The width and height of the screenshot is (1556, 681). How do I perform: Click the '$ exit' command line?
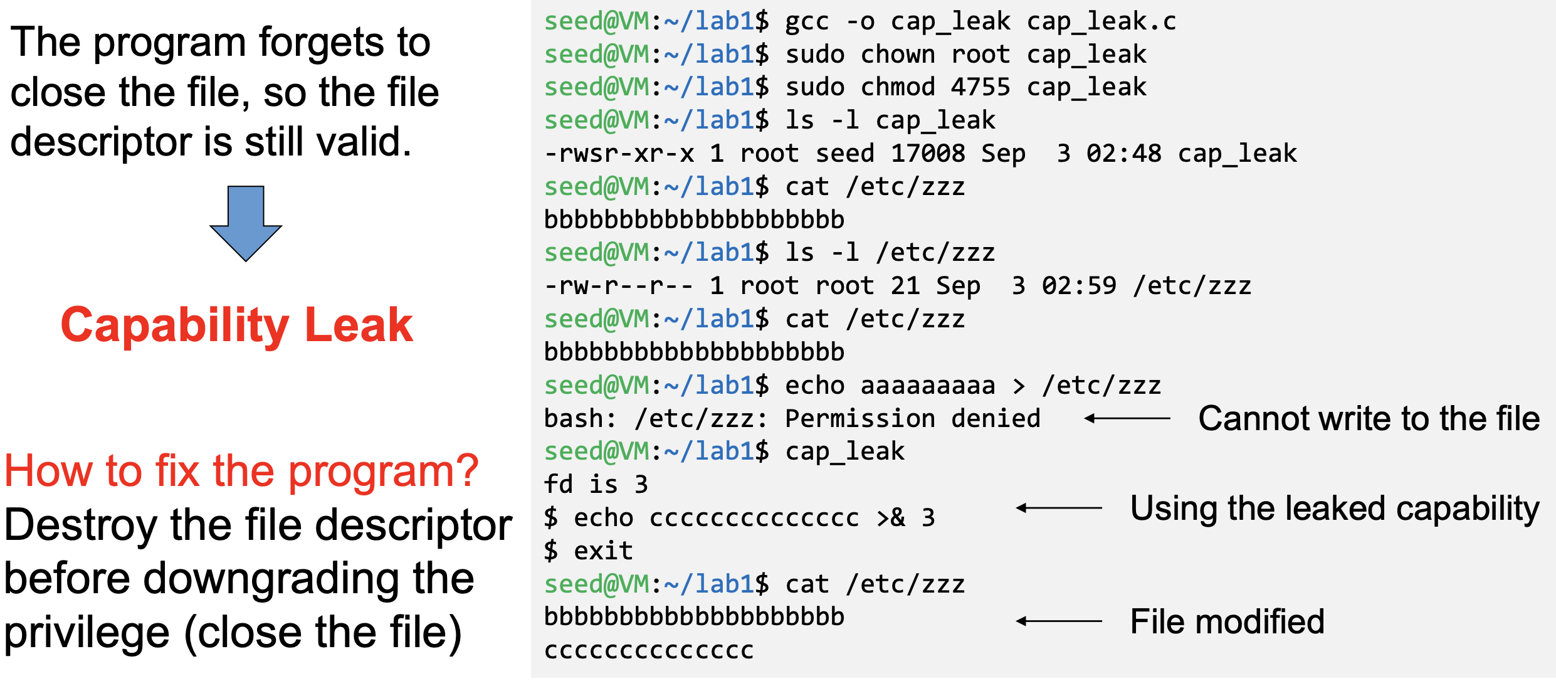coord(588,551)
